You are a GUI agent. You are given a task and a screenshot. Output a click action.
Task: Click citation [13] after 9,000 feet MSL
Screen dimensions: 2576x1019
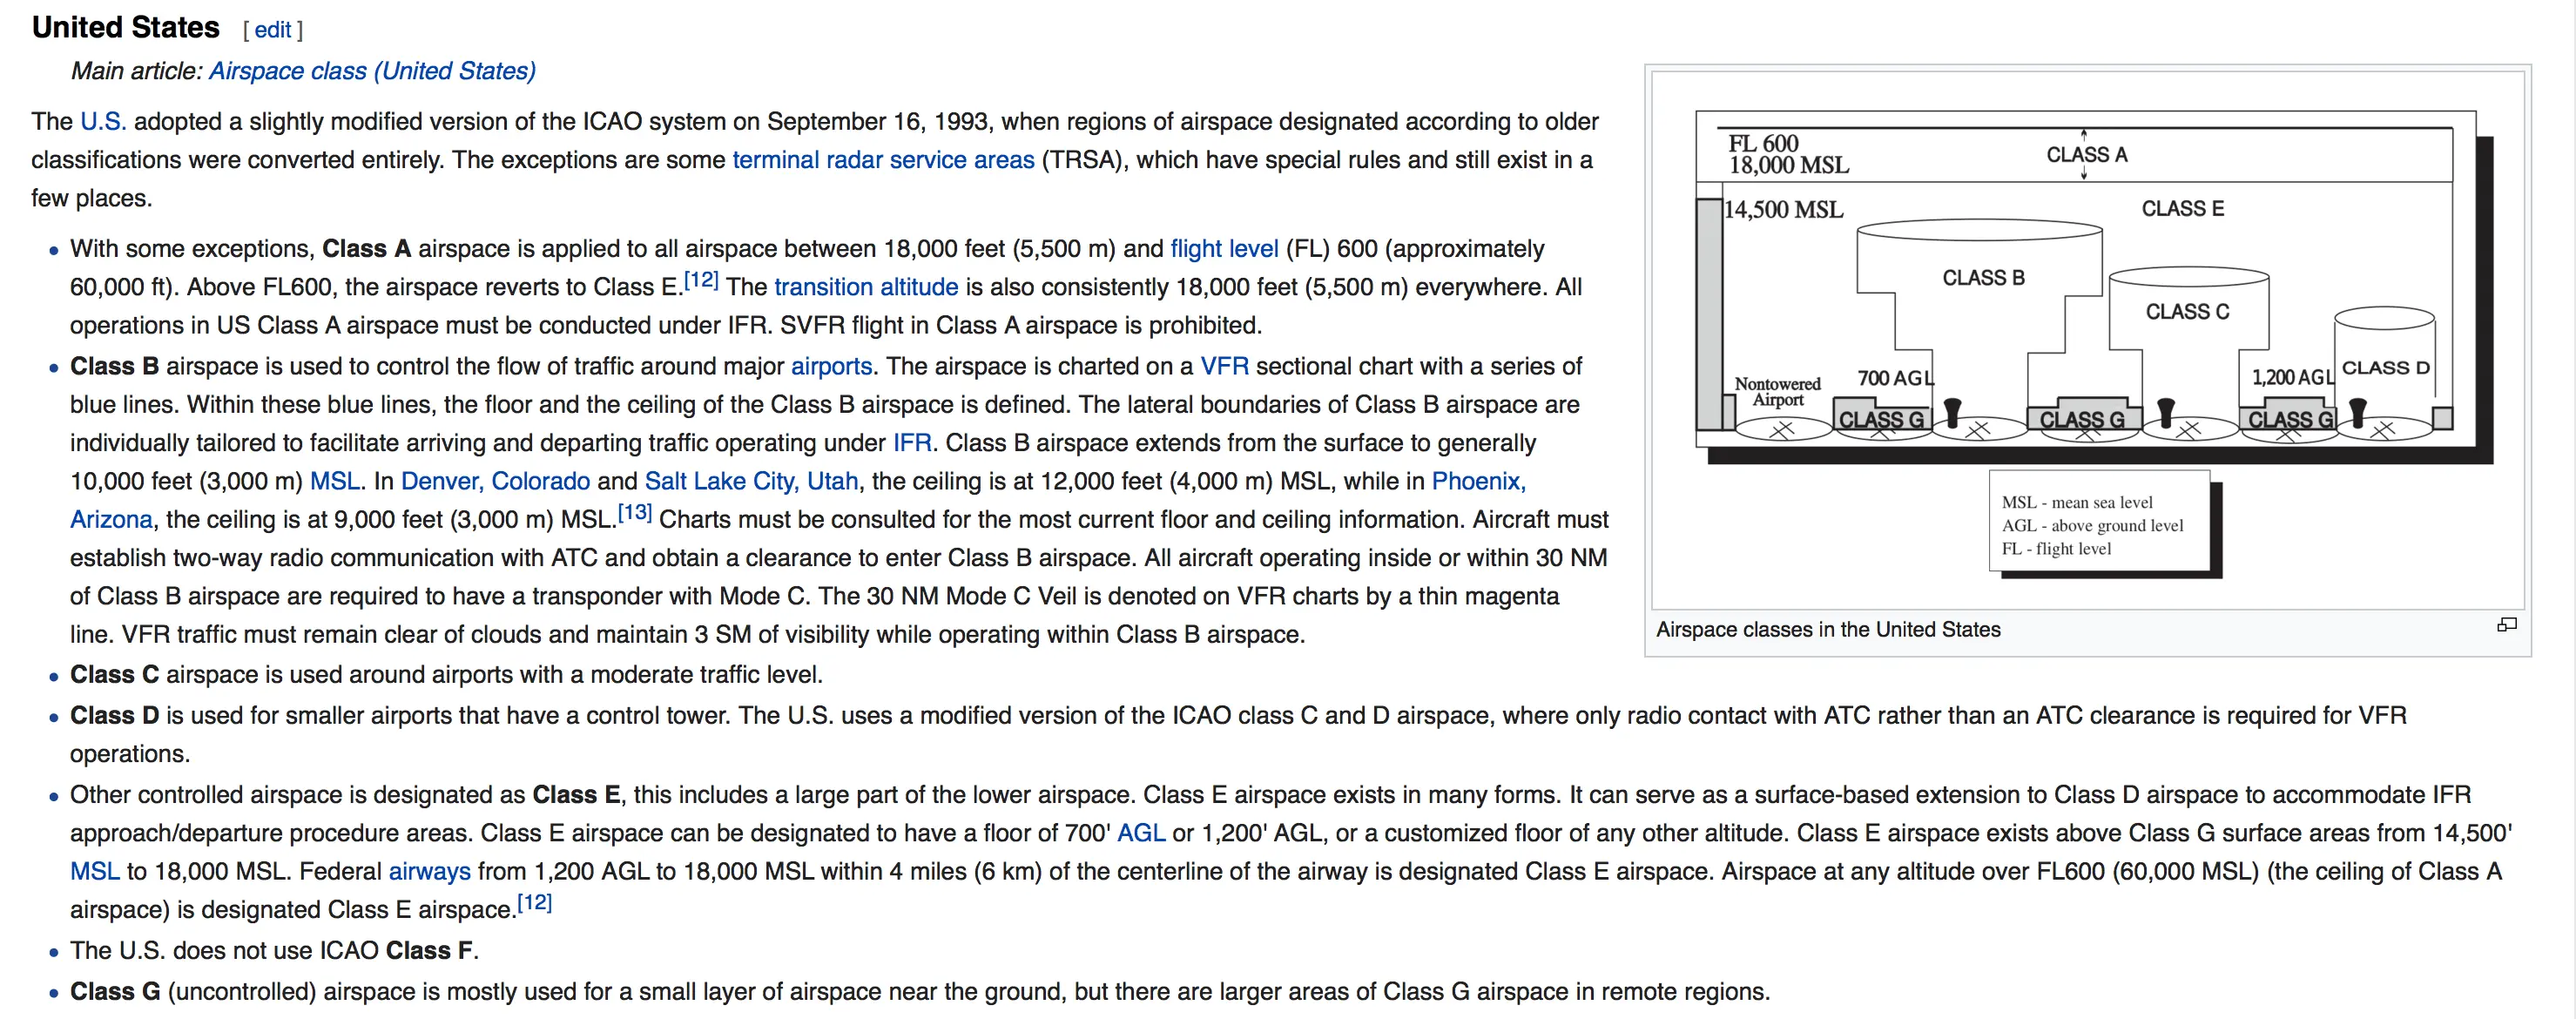pyautogui.click(x=634, y=513)
